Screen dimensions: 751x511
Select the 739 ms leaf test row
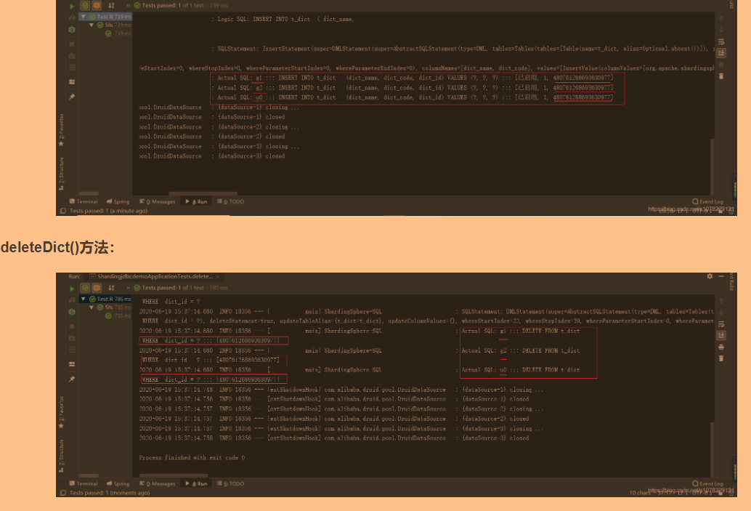pyautogui.click(x=118, y=33)
